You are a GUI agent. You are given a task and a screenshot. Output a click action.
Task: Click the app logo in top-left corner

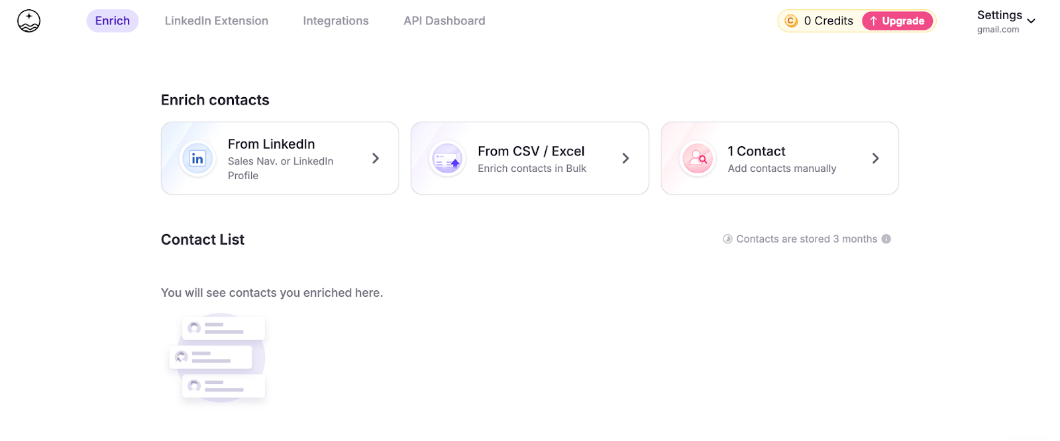28,21
